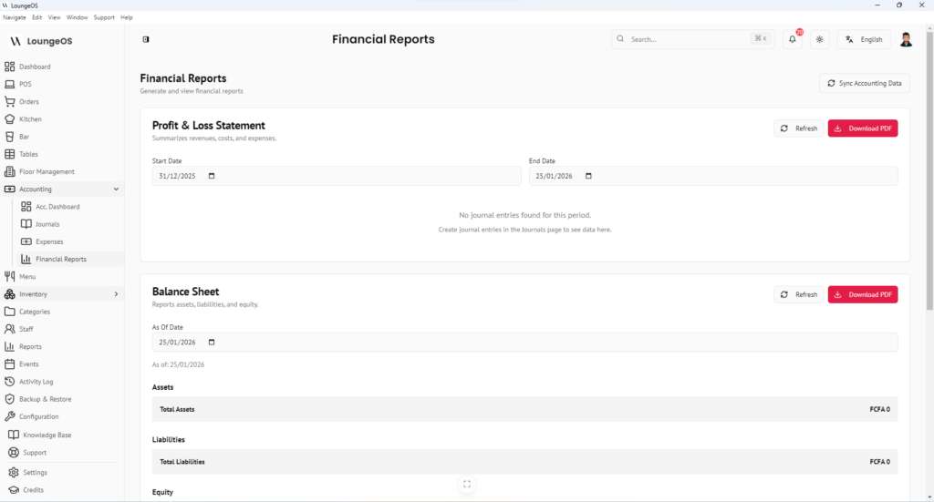Open Backup & Restore from the sidebar
This screenshot has height=502, width=934.
coord(45,399)
